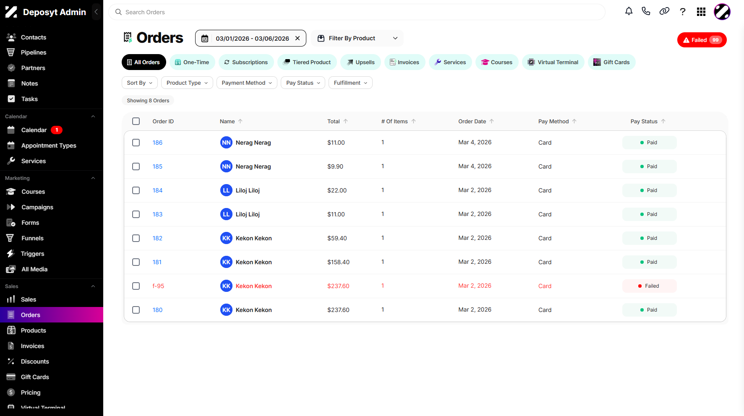Click the phone icon in header

click(x=646, y=11)
